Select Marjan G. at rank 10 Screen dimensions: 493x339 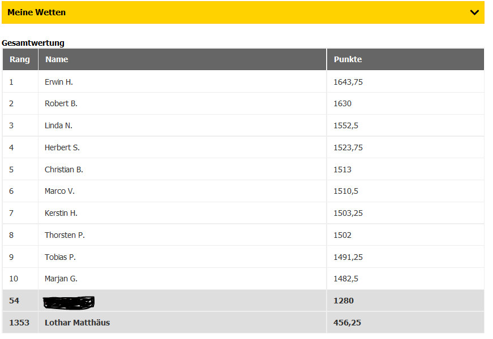(61, 279)
